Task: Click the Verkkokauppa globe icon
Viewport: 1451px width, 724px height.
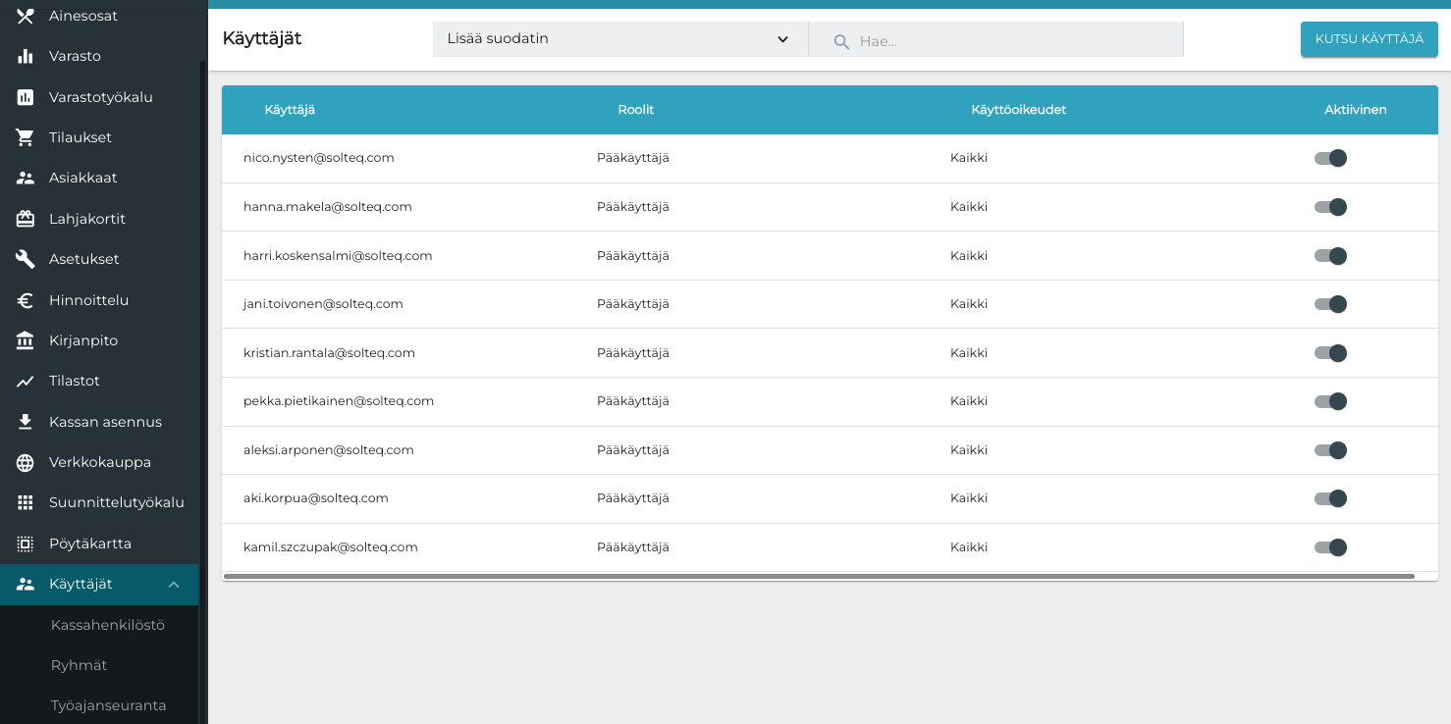Action: click(x=26, y=462)
